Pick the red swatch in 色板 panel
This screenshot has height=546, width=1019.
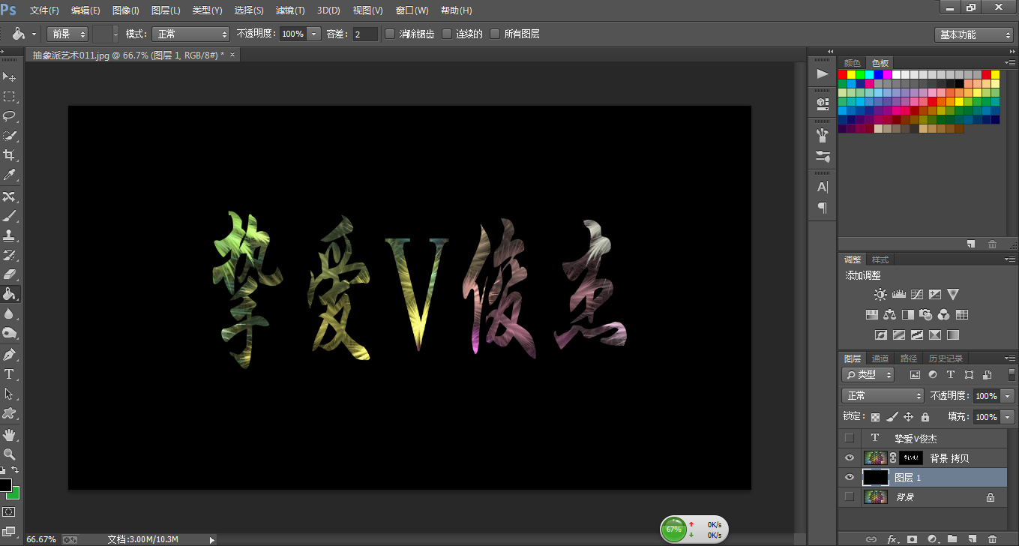(843, 75)
